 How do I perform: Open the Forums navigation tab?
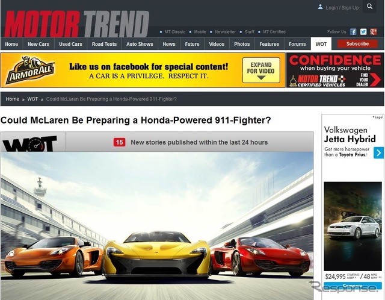pos(297,44)
